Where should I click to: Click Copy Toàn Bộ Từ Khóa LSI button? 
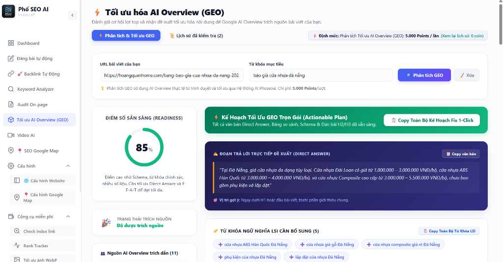(x=449, y=231)
